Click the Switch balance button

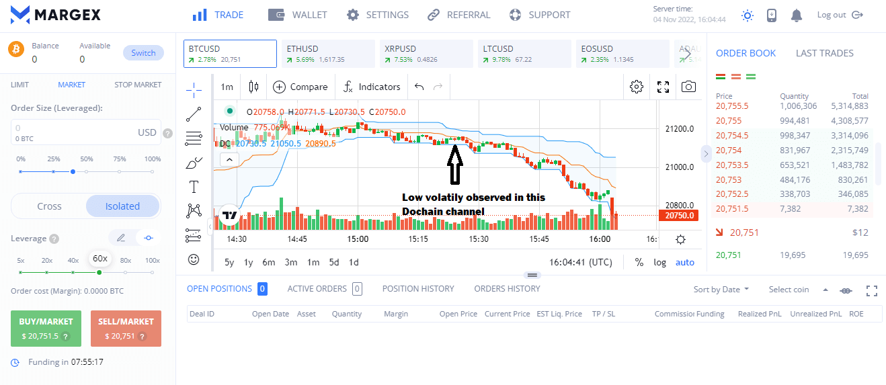click(143, 53)
